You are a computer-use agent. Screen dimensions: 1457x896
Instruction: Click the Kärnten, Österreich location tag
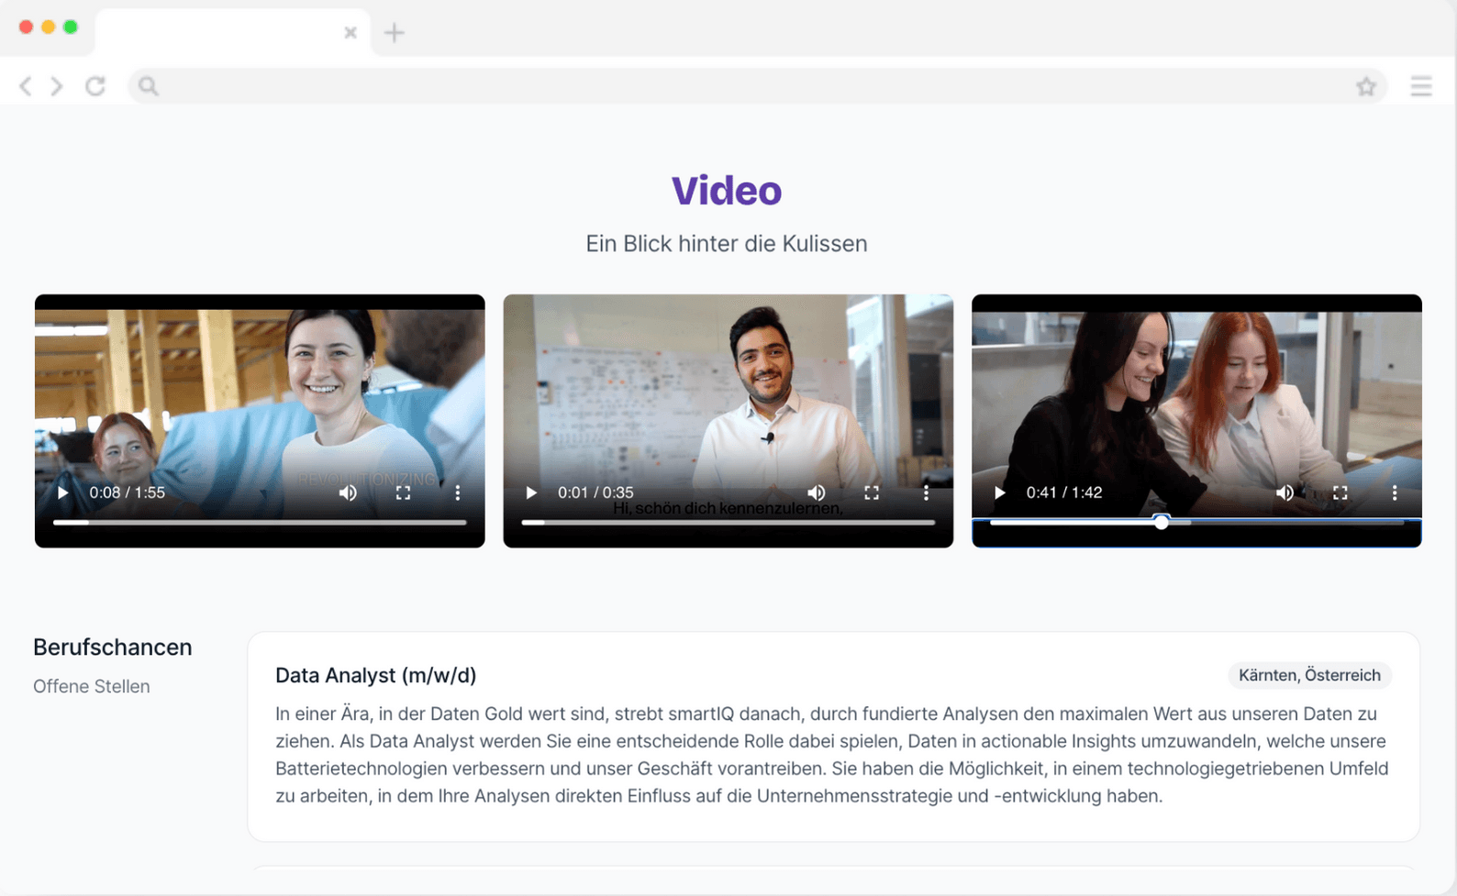click(1309, 675)
